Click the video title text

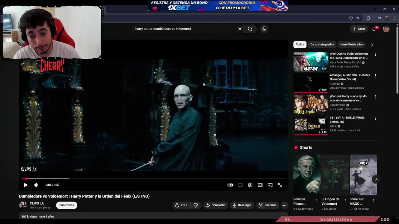[84, 196]
